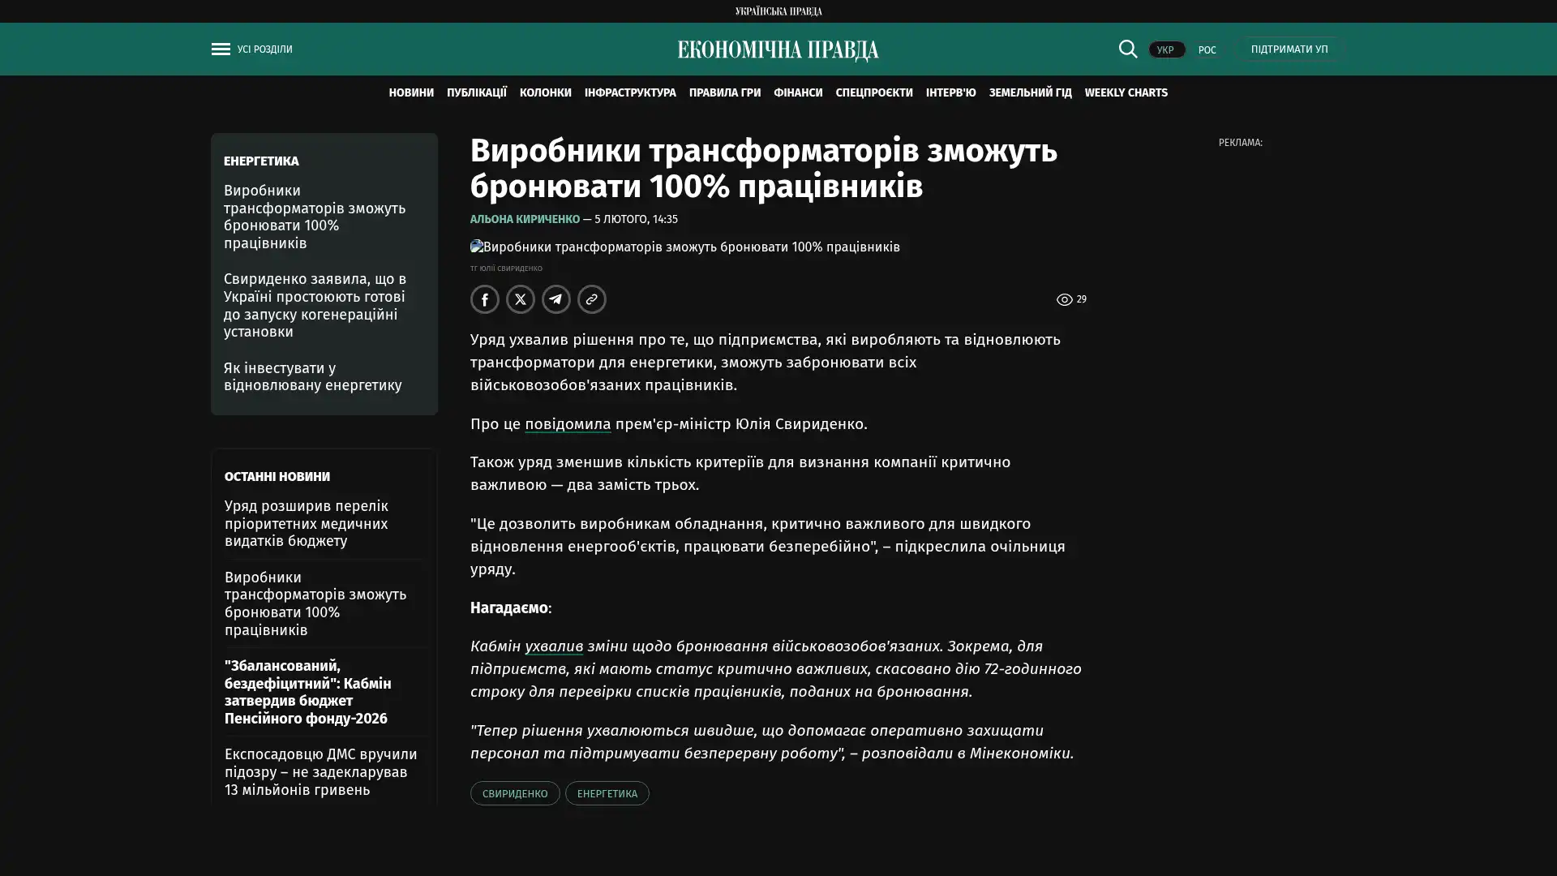Viewport: 1557px width, 876px height.
Task: Go to the Фінанси section
Action: [x=797, y=92]
